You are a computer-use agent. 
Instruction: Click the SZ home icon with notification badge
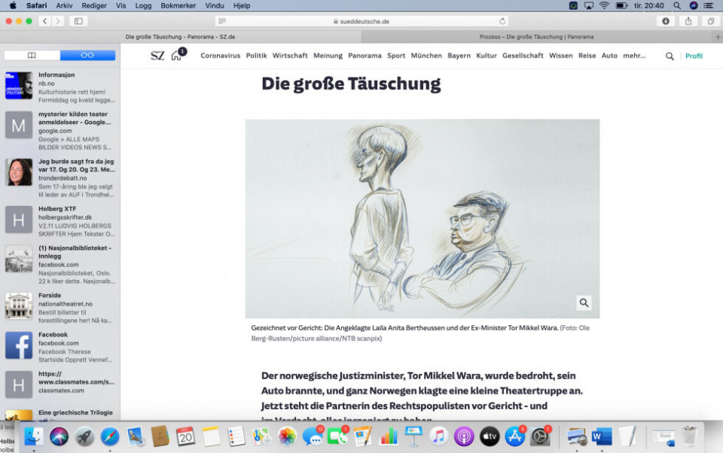pos(177,55)
